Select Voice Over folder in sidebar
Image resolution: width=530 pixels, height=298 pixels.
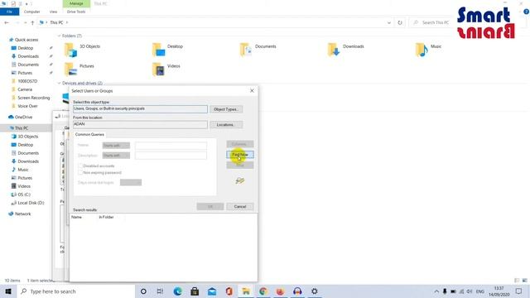pyautogui.click(x=27, y=106)
